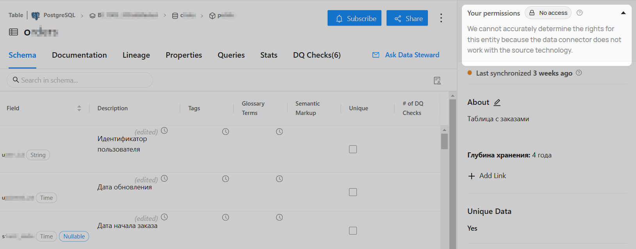The image size is (636, 249).
Task: Toggle Unique checkbox for Дата обновления row
Action: 353,192
